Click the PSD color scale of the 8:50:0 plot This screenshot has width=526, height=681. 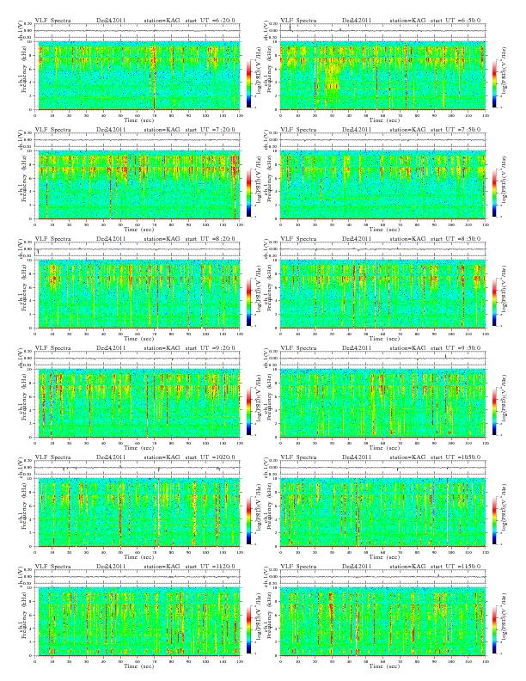[494, 303]
